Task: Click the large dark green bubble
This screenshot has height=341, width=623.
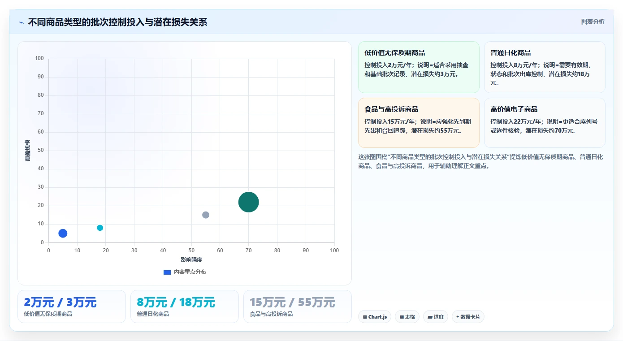Action: (249, 202)
